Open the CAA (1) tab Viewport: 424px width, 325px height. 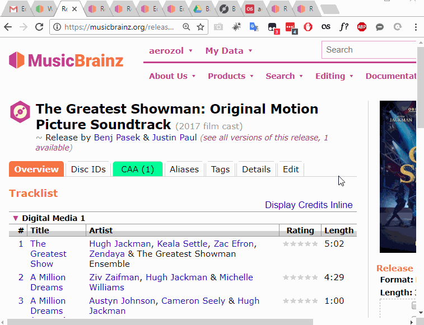click(x=138, y=169)
